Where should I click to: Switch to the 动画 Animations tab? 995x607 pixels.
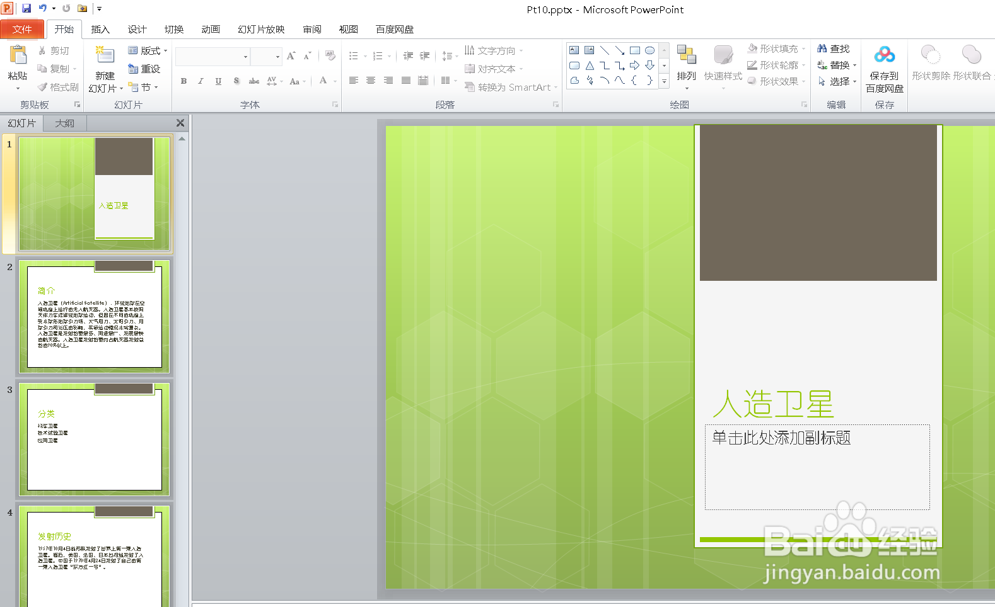click(x=211, y=29)
